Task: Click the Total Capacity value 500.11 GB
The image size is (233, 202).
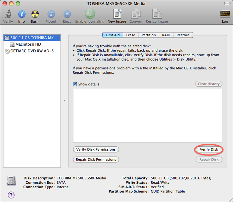Action: tap(181, 178)
